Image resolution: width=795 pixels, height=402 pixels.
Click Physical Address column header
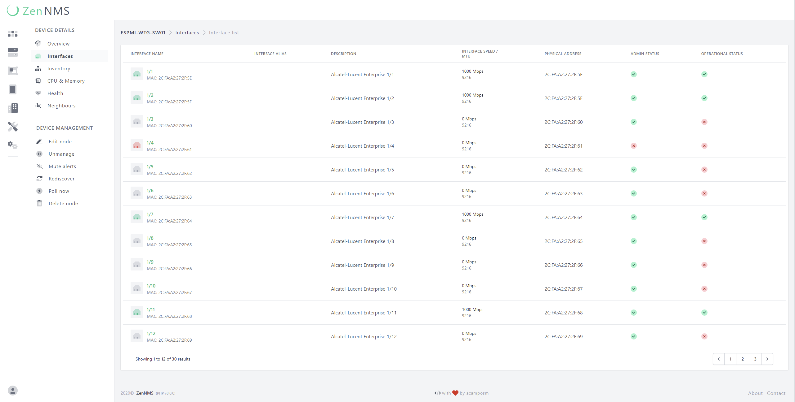563,54
